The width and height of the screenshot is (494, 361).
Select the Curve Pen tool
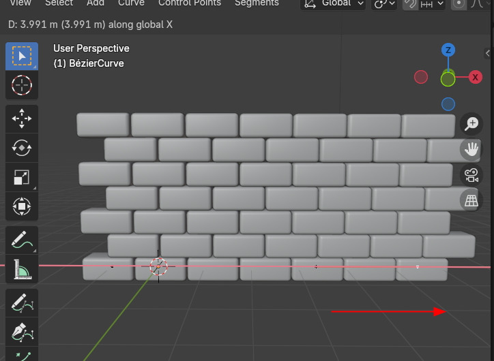(x=22, y=332)
